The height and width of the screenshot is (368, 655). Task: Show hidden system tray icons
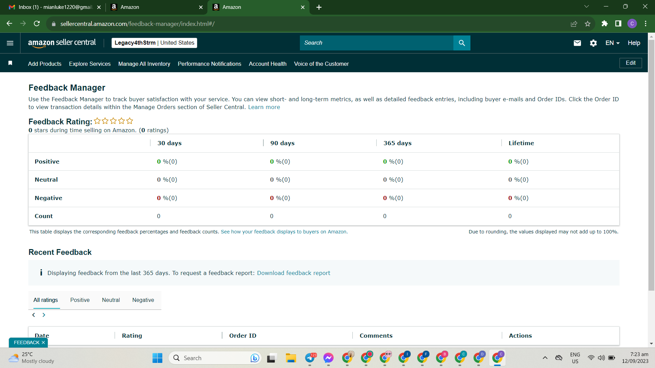(545, 358)
